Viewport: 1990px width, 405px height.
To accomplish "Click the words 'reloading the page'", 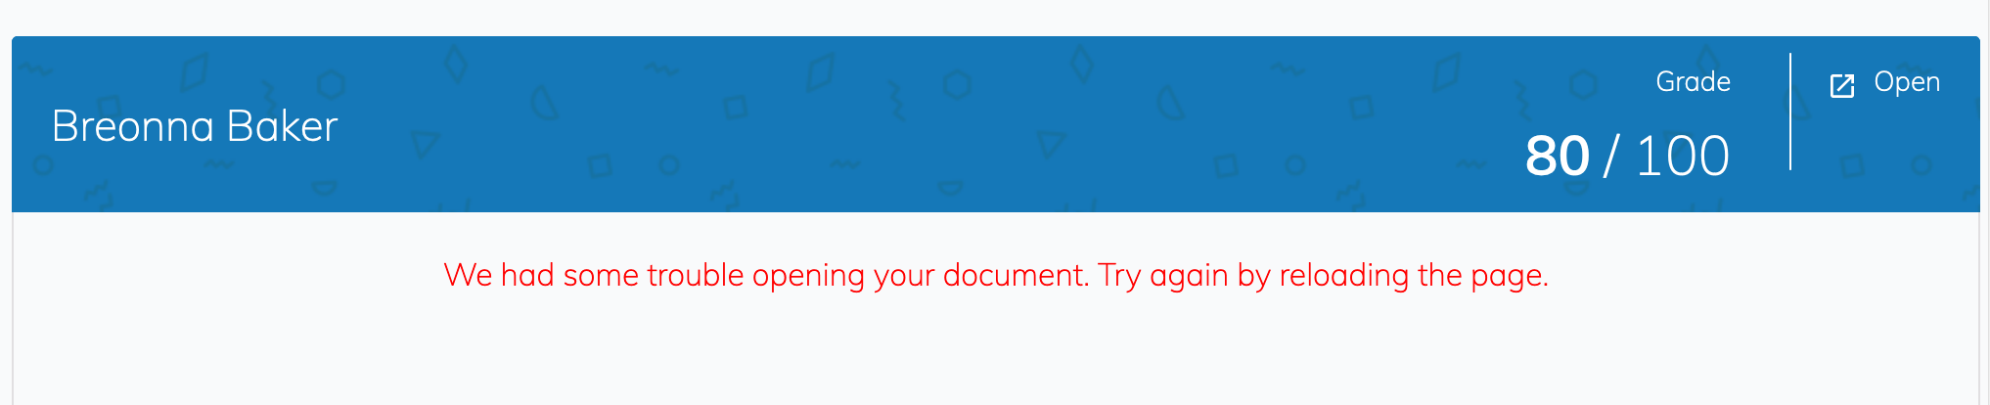I will click(1413, 275).
